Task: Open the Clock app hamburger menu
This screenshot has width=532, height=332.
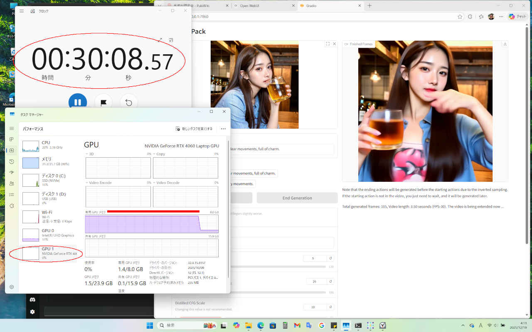Action: (x=22, y=11)
